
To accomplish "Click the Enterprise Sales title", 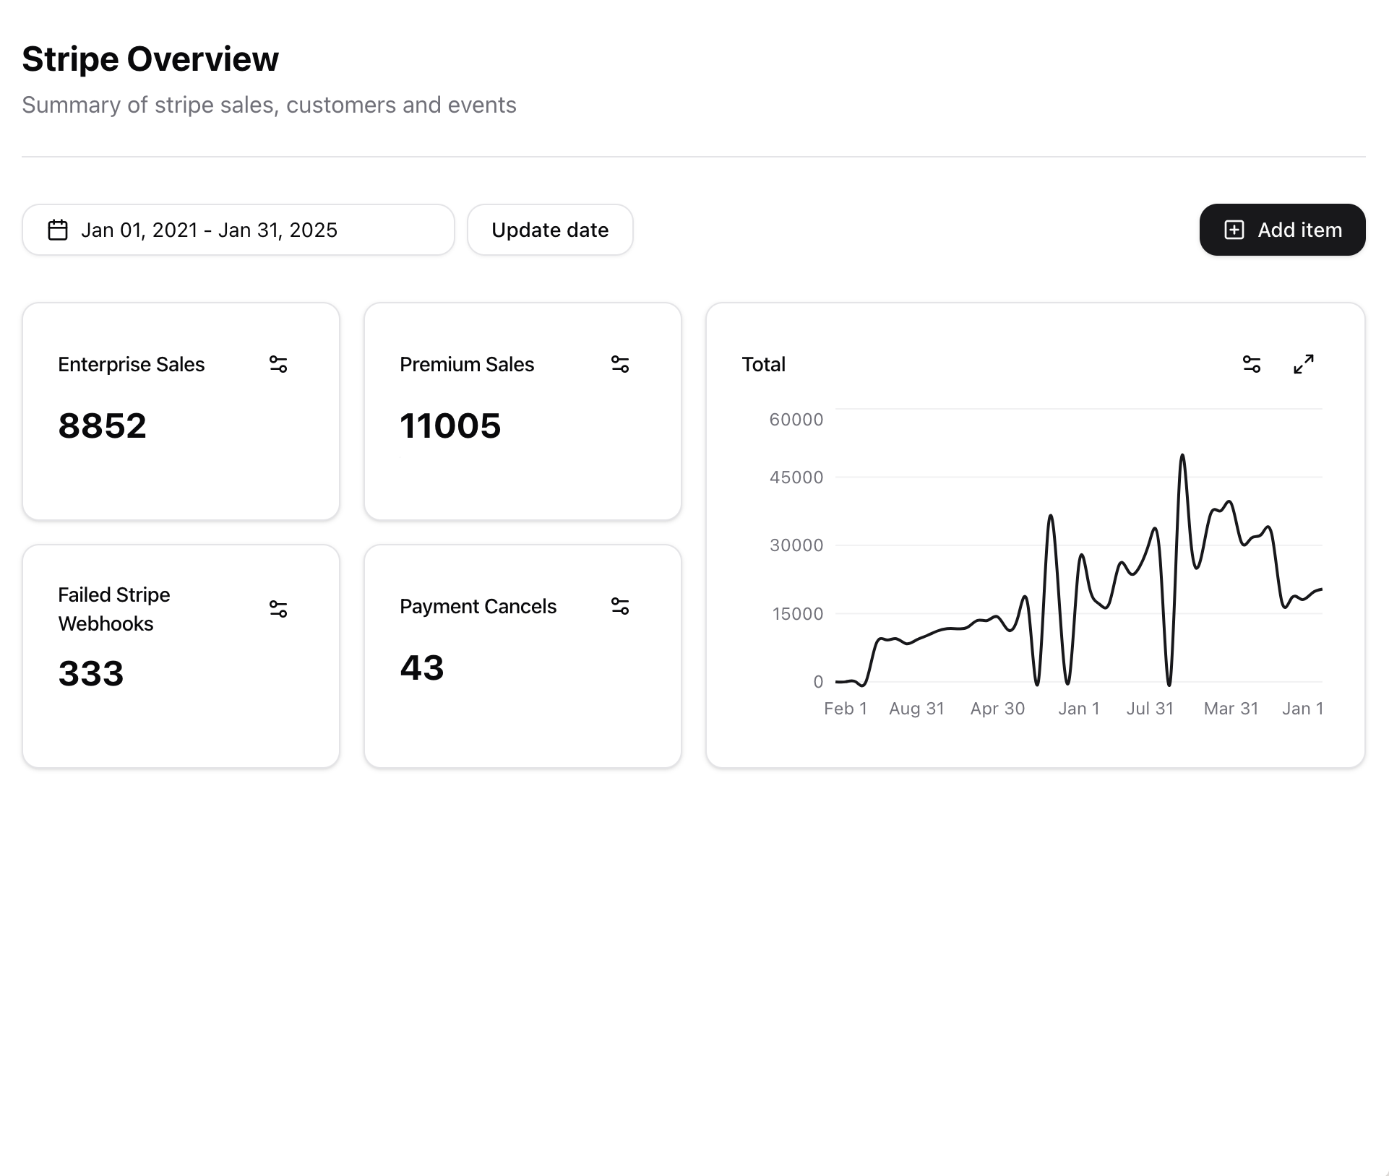I will pyautogui.click(x=132, y=364).
